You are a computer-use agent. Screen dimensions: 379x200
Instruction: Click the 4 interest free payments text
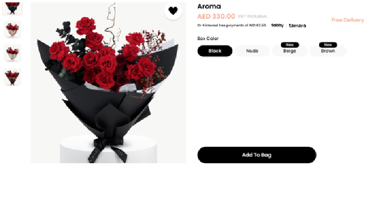click(x=232, y=25)
